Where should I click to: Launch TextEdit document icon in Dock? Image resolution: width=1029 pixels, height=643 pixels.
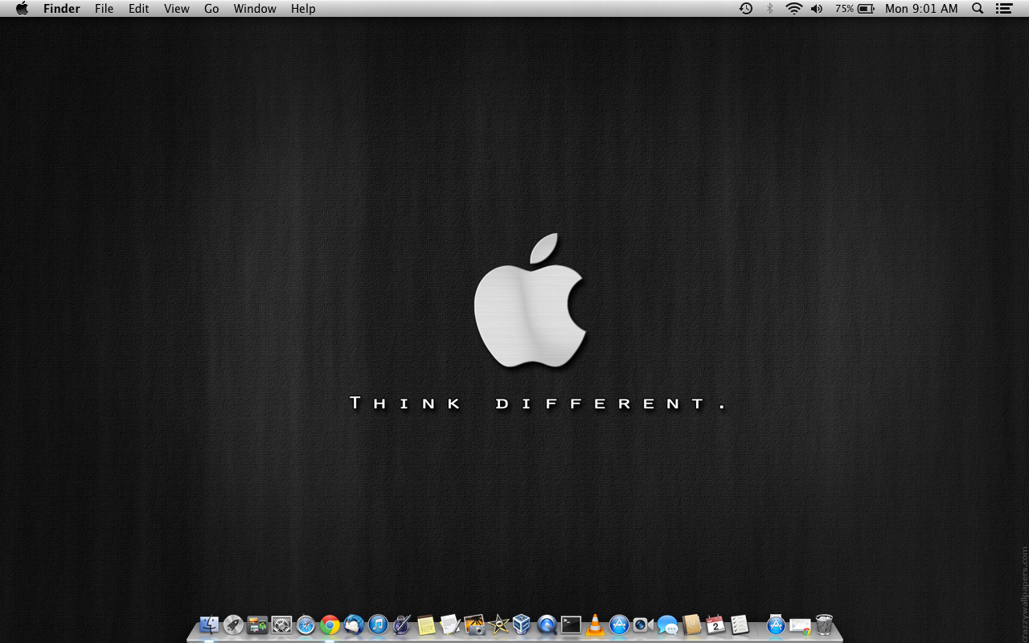[x=450, y=625]
